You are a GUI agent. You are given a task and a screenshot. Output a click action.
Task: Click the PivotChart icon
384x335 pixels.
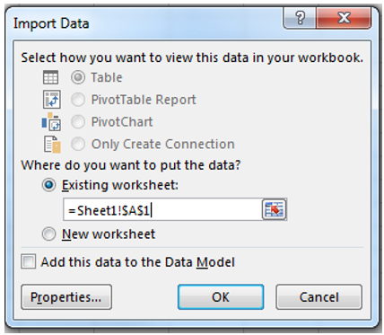tap(51, 121)
